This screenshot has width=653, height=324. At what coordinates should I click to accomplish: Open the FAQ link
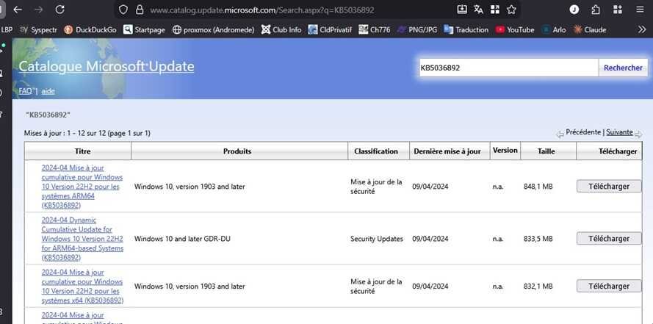[x=25, y=91]
